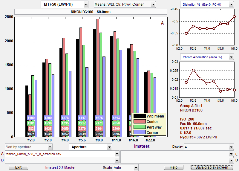Click the Center red legend swatch

pyautogui.click(x=140, y=121)
